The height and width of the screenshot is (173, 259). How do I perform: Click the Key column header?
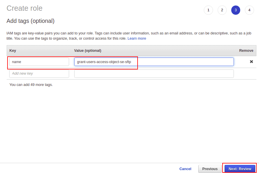tap(13, 51)
